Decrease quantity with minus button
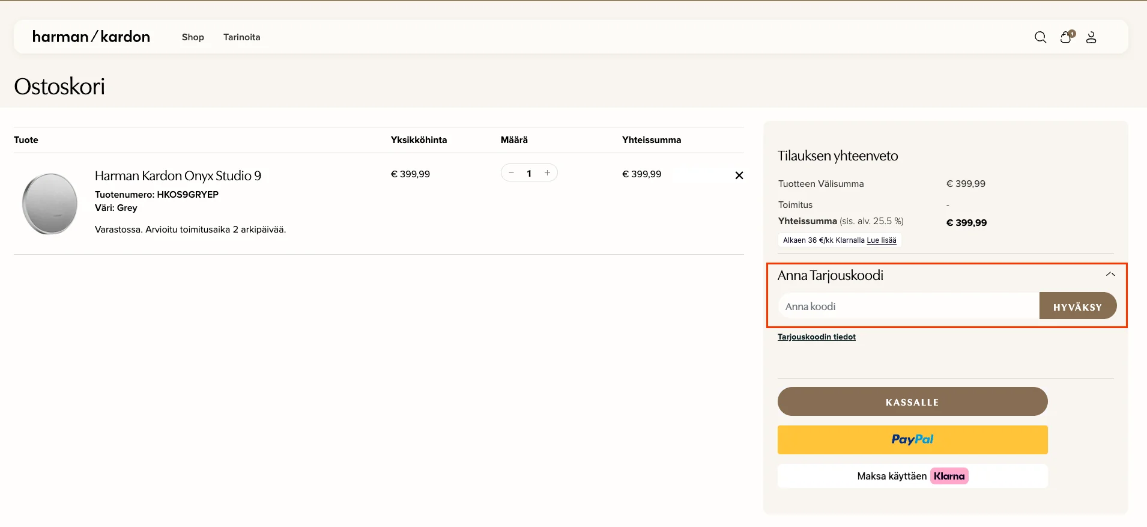 click(x=512, y=173)
